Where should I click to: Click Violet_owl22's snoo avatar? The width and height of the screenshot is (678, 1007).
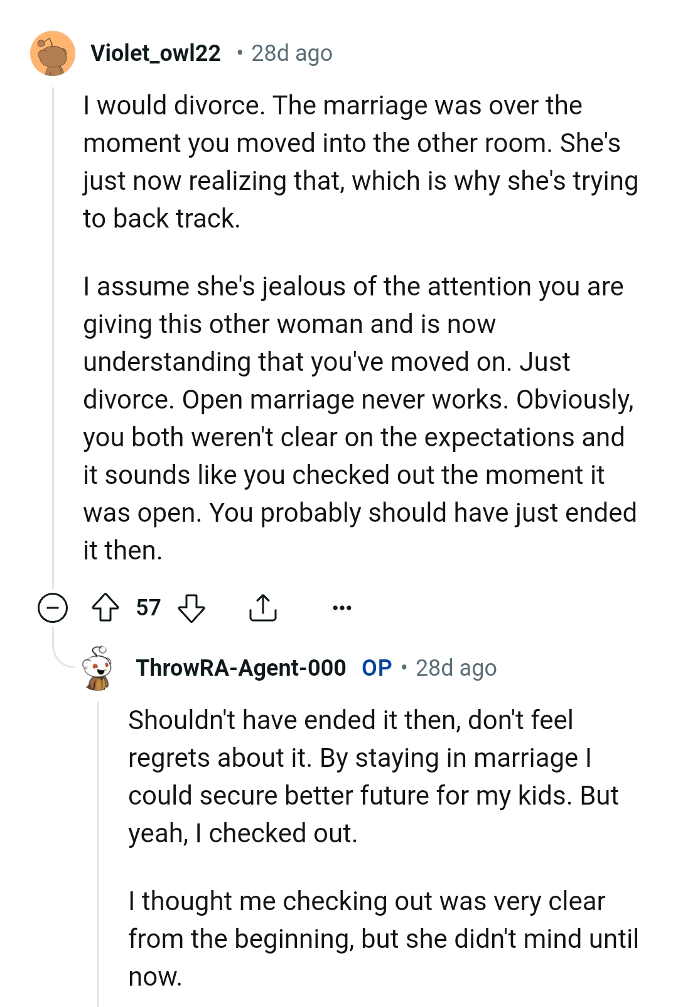pyautogui.click(x=53, y=53)
